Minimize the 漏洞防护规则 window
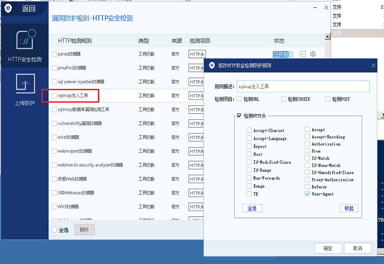The image size is (384, 264). (x=315, y=8)
